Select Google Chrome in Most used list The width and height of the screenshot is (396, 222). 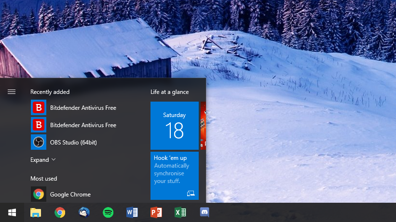70,195
